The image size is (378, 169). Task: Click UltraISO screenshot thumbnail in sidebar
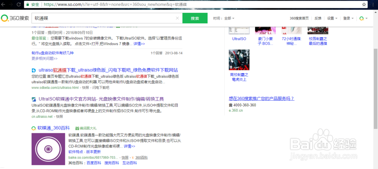coord(239,31)
